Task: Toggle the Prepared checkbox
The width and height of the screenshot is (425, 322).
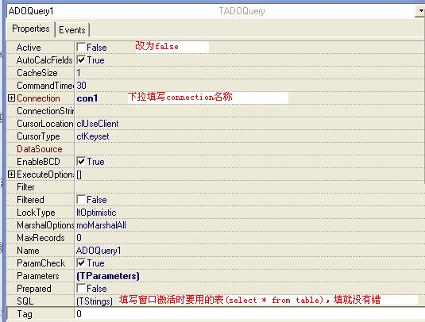Action: click(x=81, y=288)
